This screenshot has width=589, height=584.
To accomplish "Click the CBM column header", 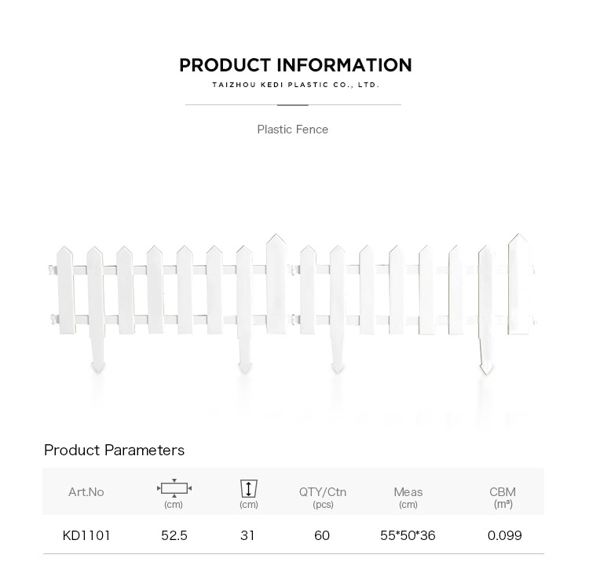I will (503, 497).
